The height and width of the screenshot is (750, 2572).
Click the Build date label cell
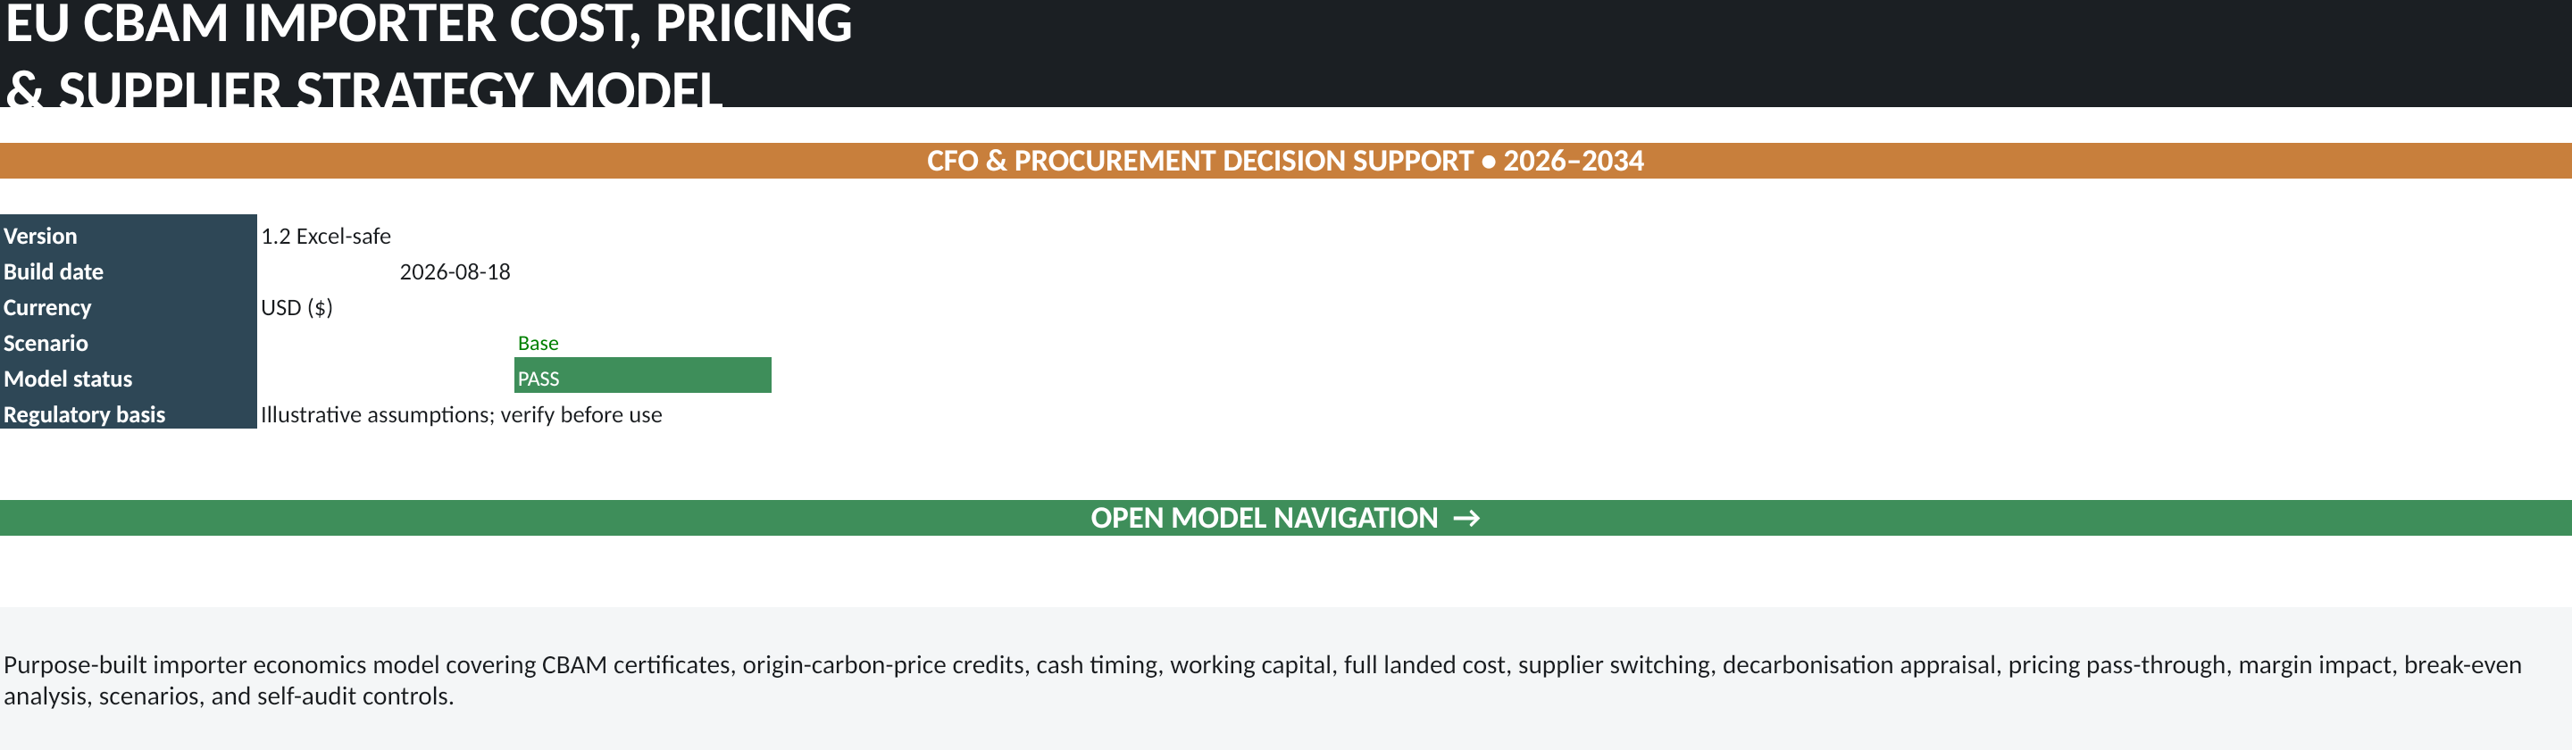[128, 271]
